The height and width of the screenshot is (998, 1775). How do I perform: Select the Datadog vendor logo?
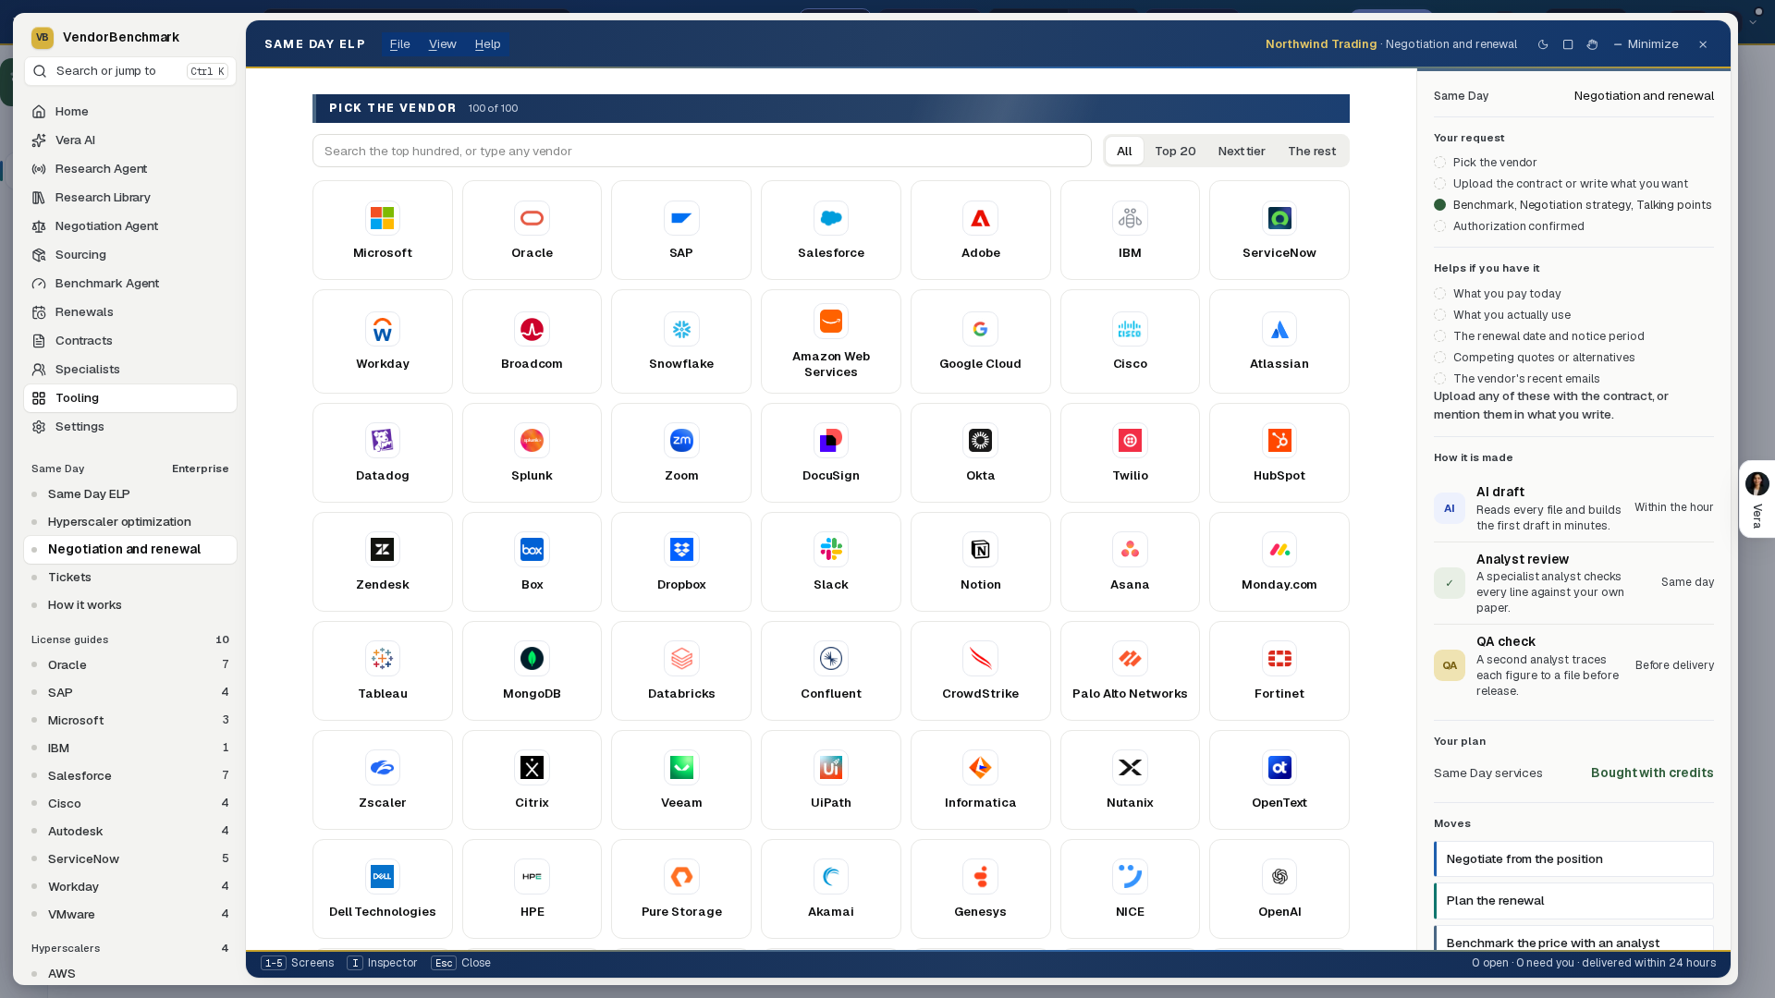tap(383, 442)
